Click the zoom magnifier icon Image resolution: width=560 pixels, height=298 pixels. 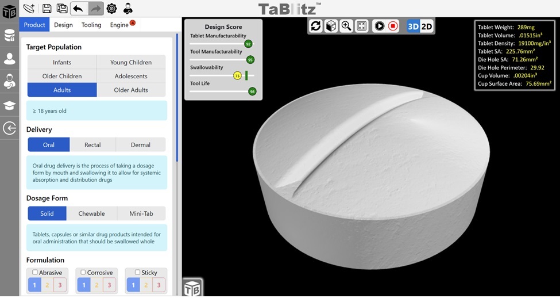point(346,26)
